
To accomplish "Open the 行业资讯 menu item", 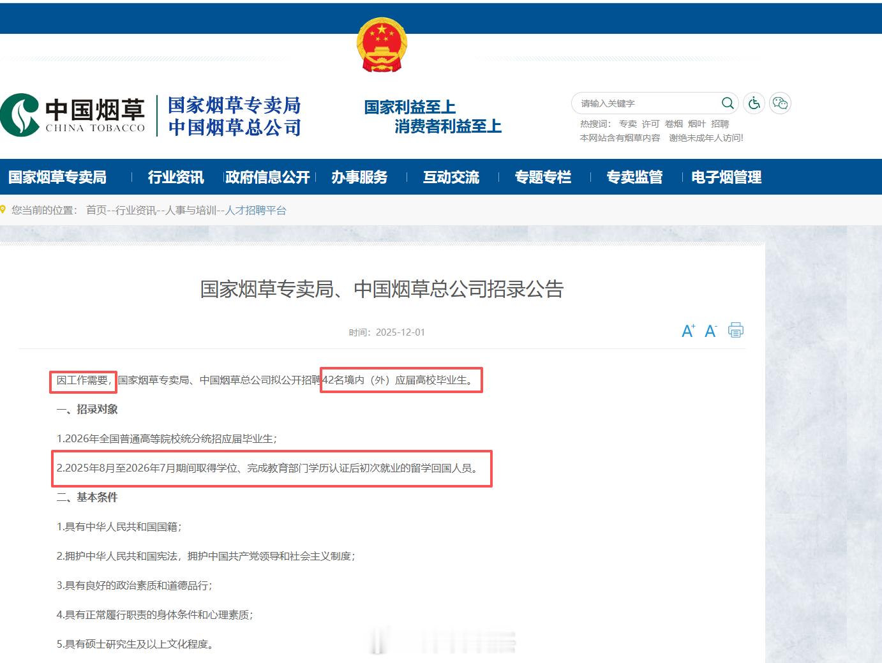I will (x=176, y=177).
